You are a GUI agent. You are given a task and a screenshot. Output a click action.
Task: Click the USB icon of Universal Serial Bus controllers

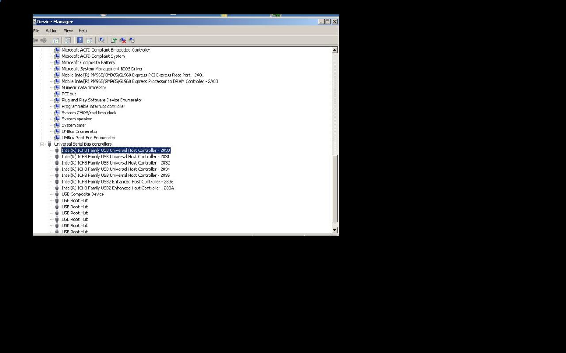pyautogui.click(x=50, y=144)
